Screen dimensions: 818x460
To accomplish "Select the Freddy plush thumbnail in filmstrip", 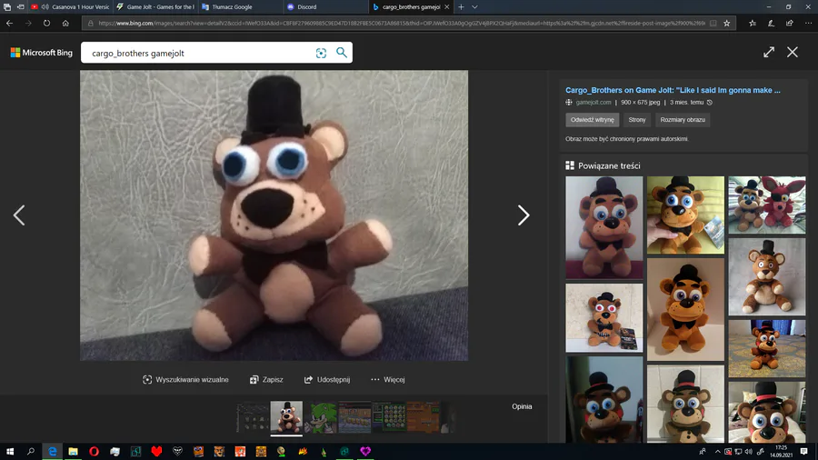I will tap(286, 417).
